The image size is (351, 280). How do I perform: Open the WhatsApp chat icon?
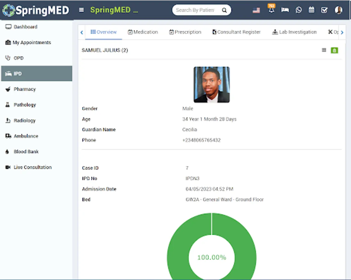[299, 10]
